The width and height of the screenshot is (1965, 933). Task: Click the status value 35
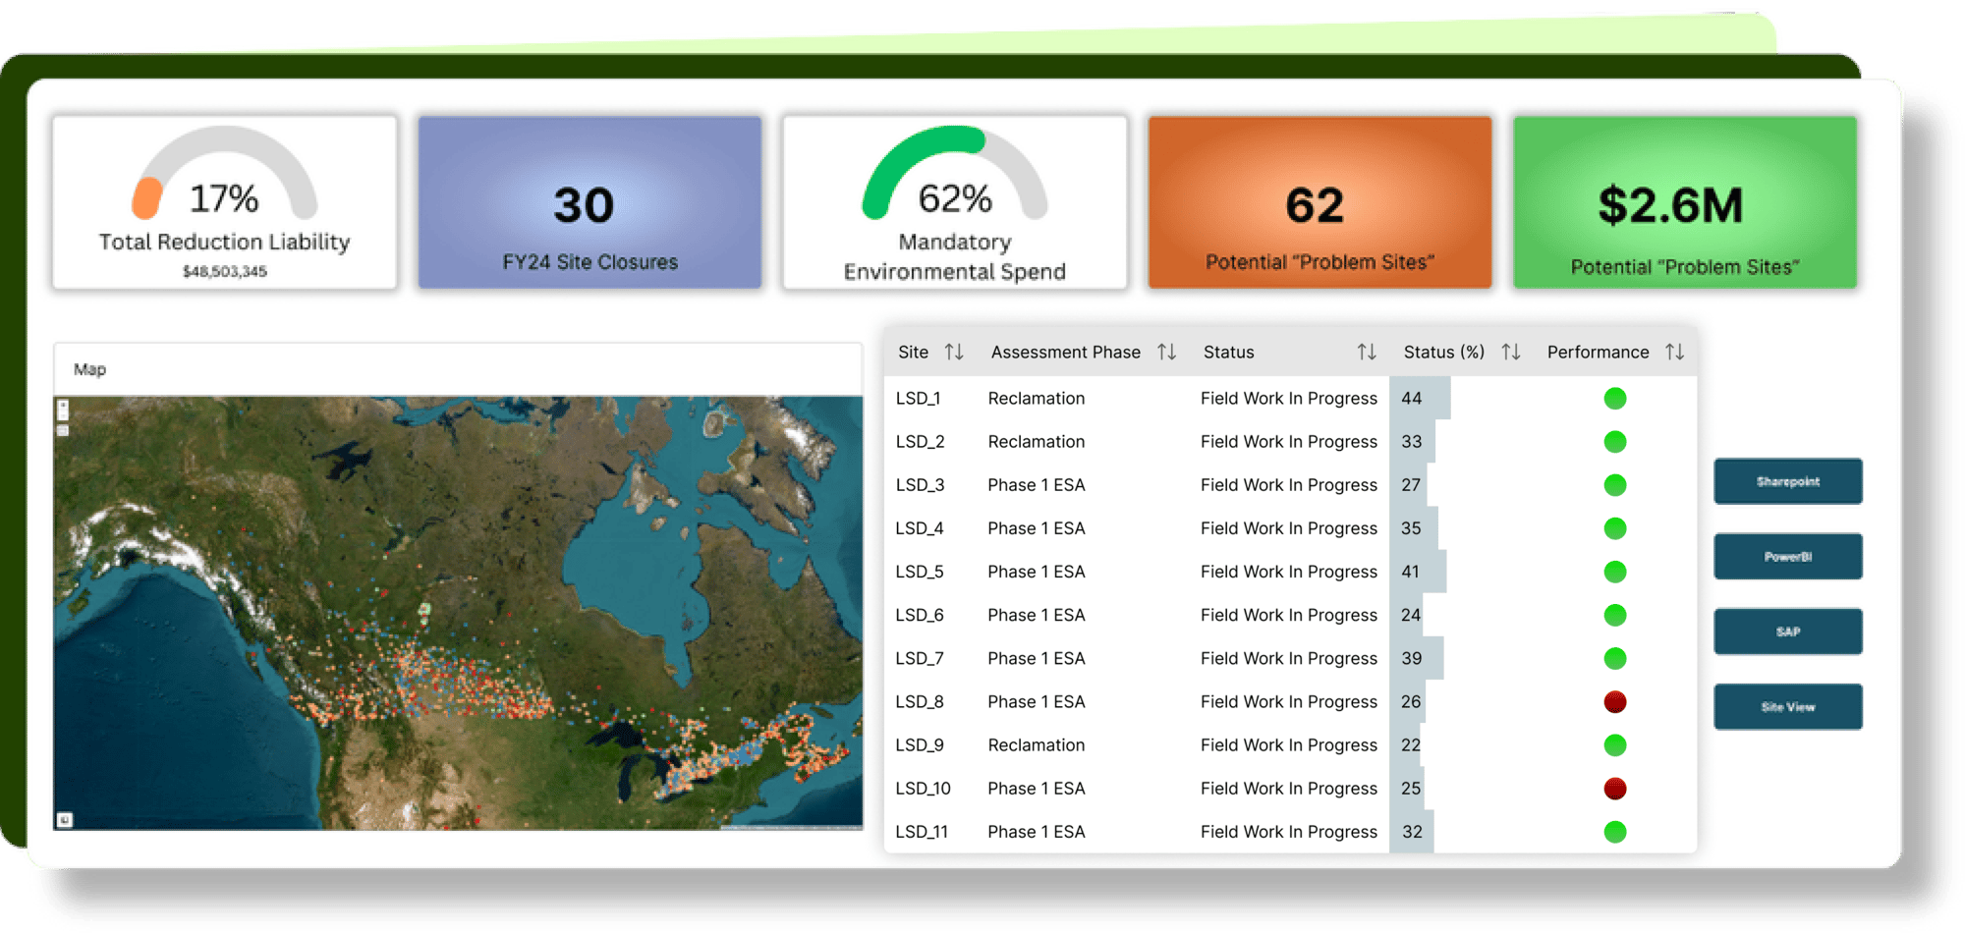(1412, 528)
